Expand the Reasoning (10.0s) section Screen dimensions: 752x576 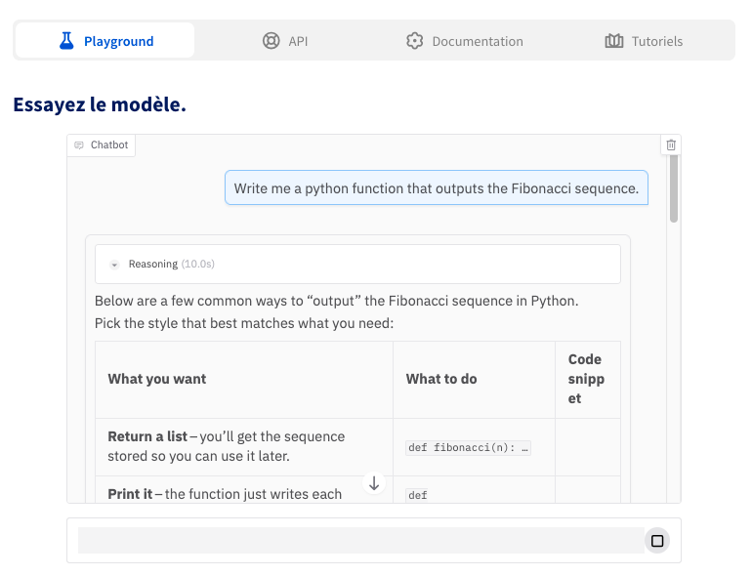pyautogui.click(x=114, y=264)
